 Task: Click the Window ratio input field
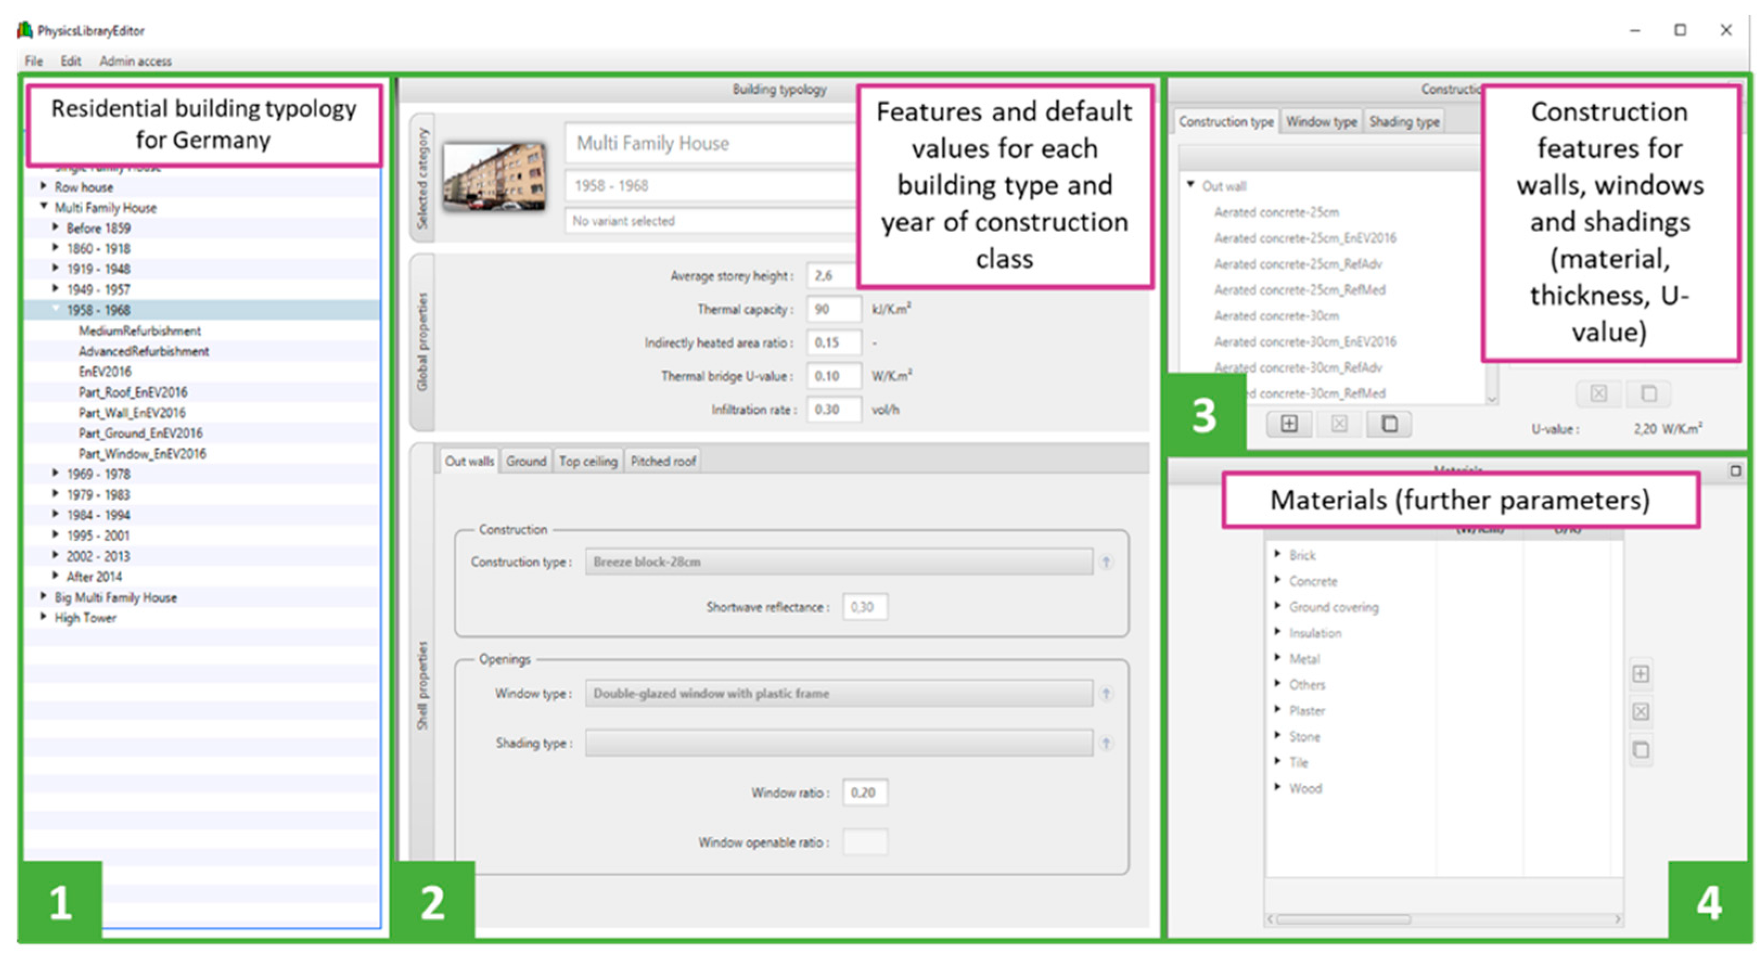point(864,793)
